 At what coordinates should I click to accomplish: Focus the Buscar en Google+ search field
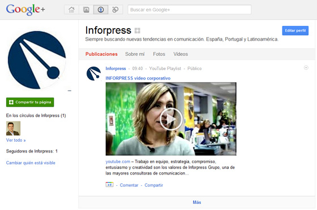[x=189, y=10]
